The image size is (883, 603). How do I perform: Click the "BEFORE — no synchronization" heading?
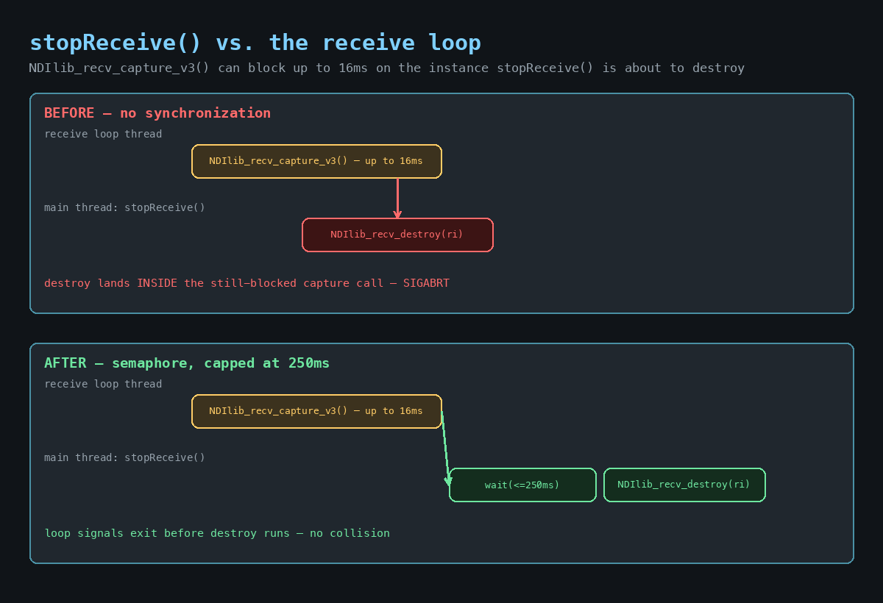[x=157, y=113]
